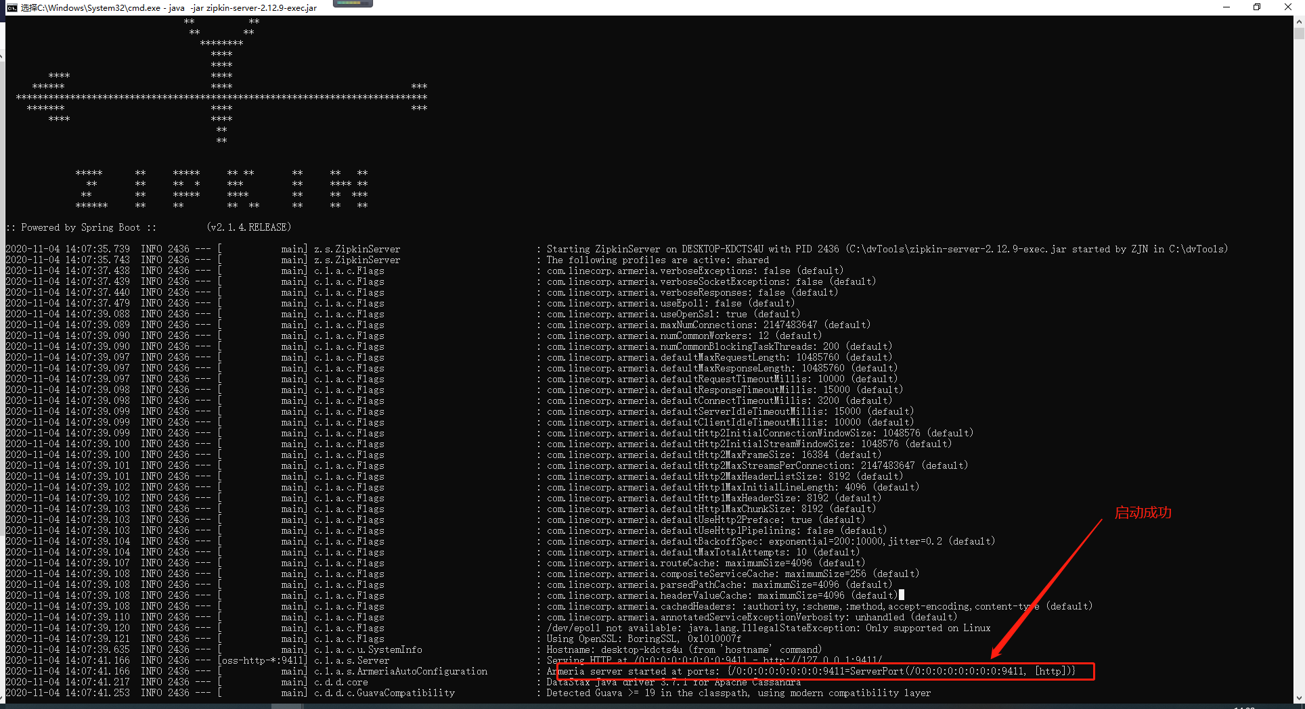The width and height of the screenshot is (1305, 709).
Task: Click the horizontal scrollbar thumb at bottom
Action: (x=288, y=706)
